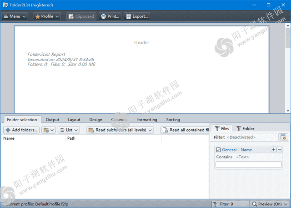Switch to the Folder selection tab
The image size is (291, 208).
(x=22, y=120)
